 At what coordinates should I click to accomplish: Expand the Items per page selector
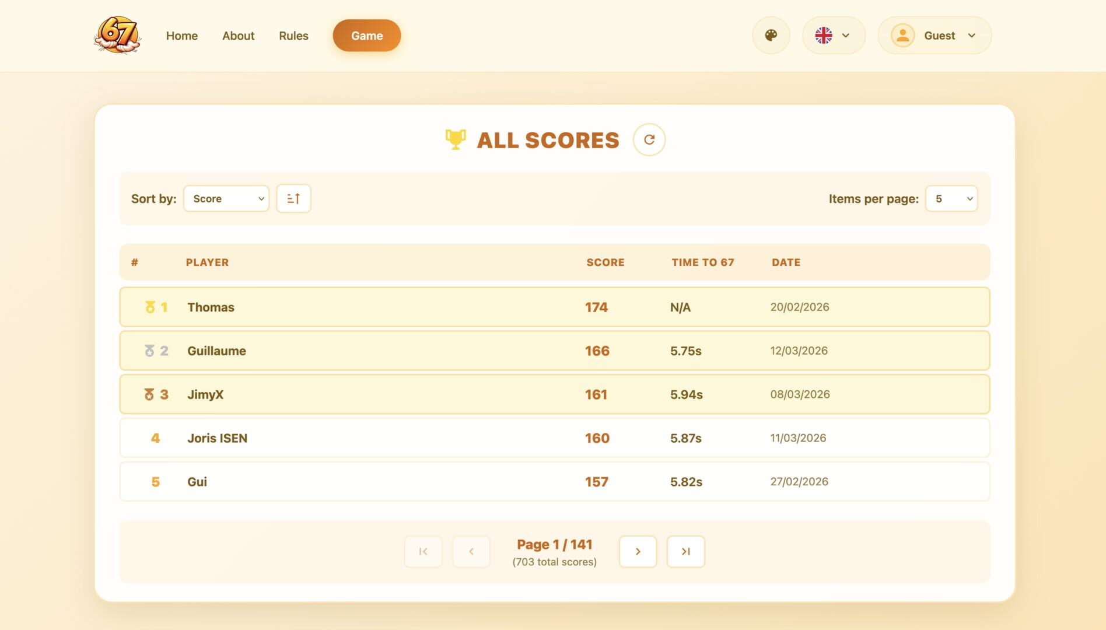pos(951,199)
